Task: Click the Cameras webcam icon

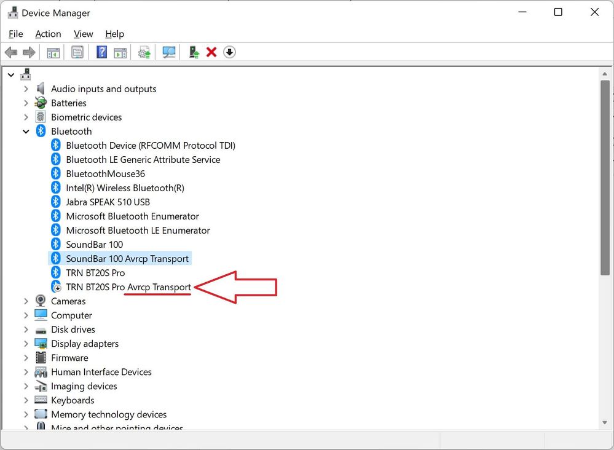Action: (41, 301)
